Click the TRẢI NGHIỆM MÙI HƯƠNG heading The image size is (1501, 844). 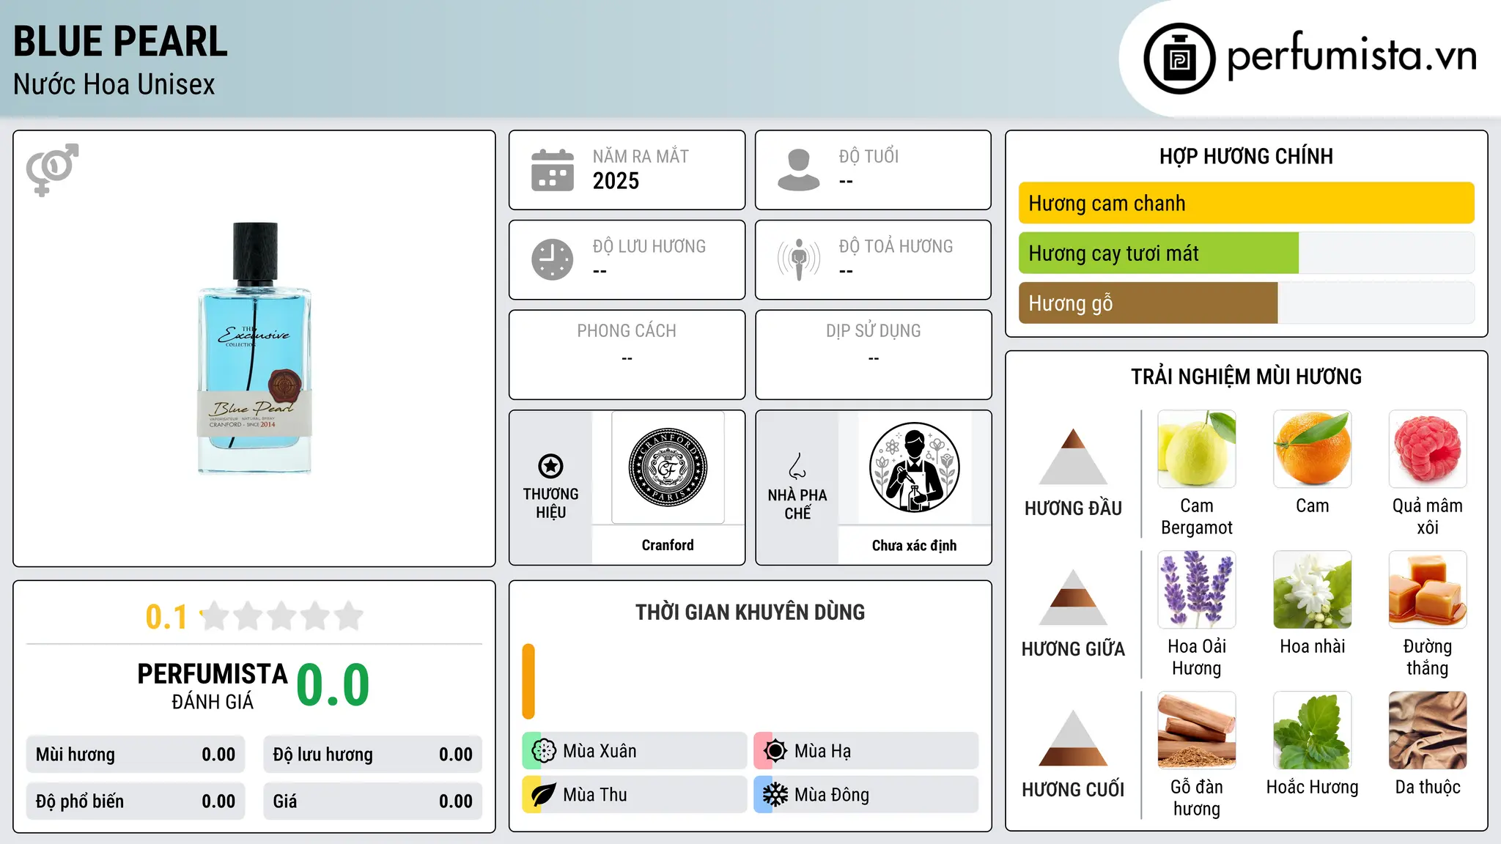coord(1246,377)
